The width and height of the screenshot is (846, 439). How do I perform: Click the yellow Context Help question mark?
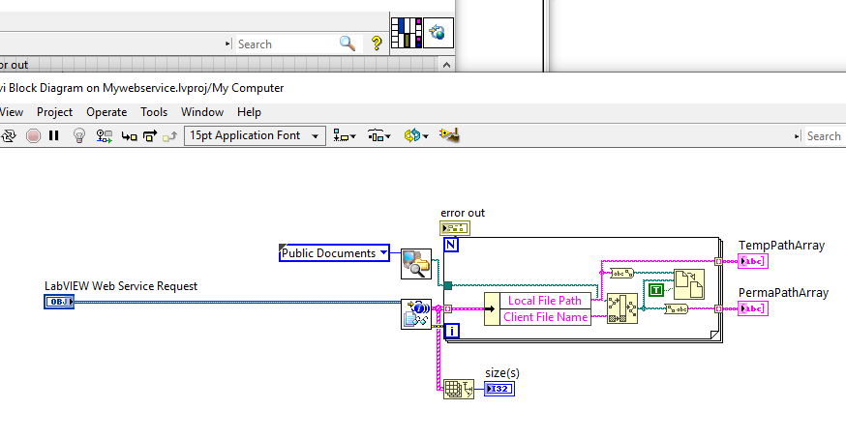coord(377,44)
